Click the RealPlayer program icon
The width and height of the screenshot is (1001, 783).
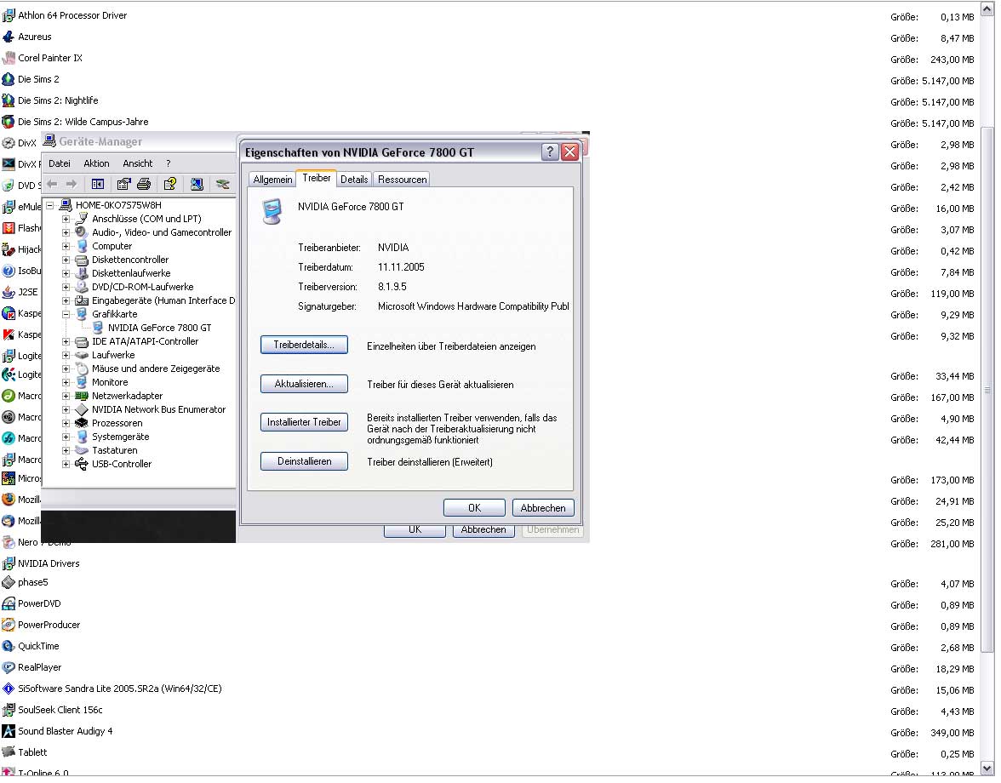tap(9, 668)
